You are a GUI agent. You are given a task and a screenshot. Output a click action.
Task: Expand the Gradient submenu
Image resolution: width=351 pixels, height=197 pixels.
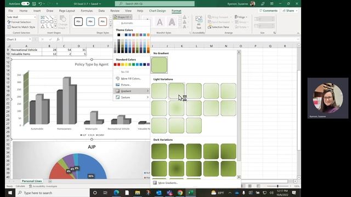click(x=132, y=91)
